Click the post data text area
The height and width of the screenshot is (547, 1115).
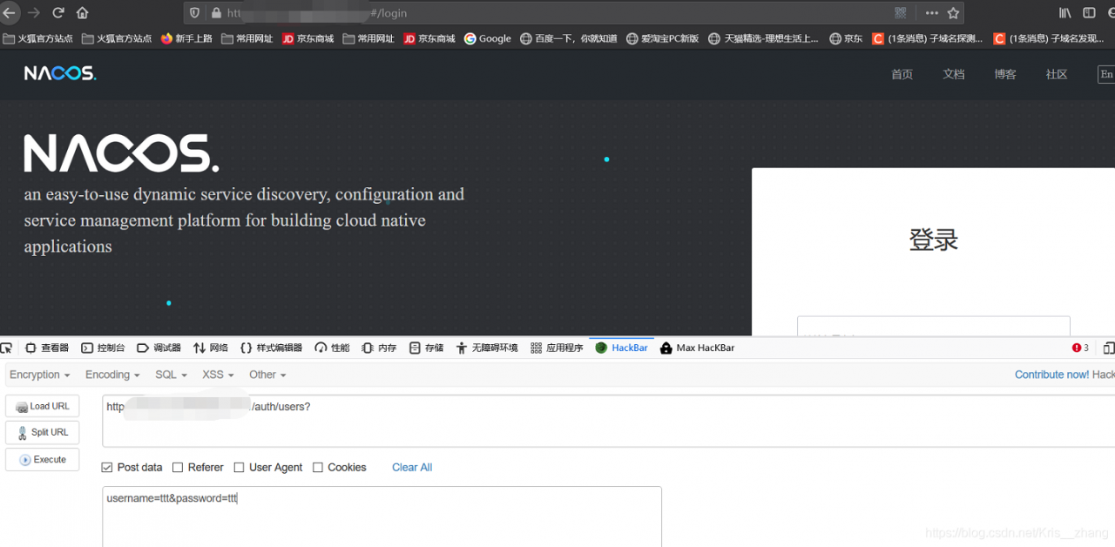coord(382,517)
